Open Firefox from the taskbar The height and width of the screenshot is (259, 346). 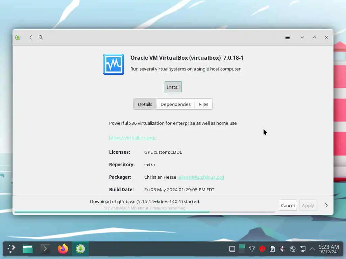[x=63, y=249]
